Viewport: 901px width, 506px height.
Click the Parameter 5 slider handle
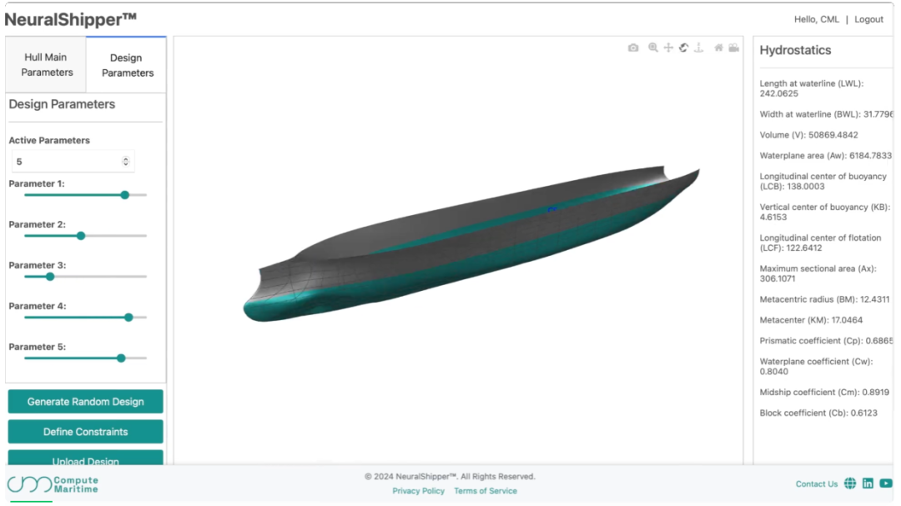121,358
